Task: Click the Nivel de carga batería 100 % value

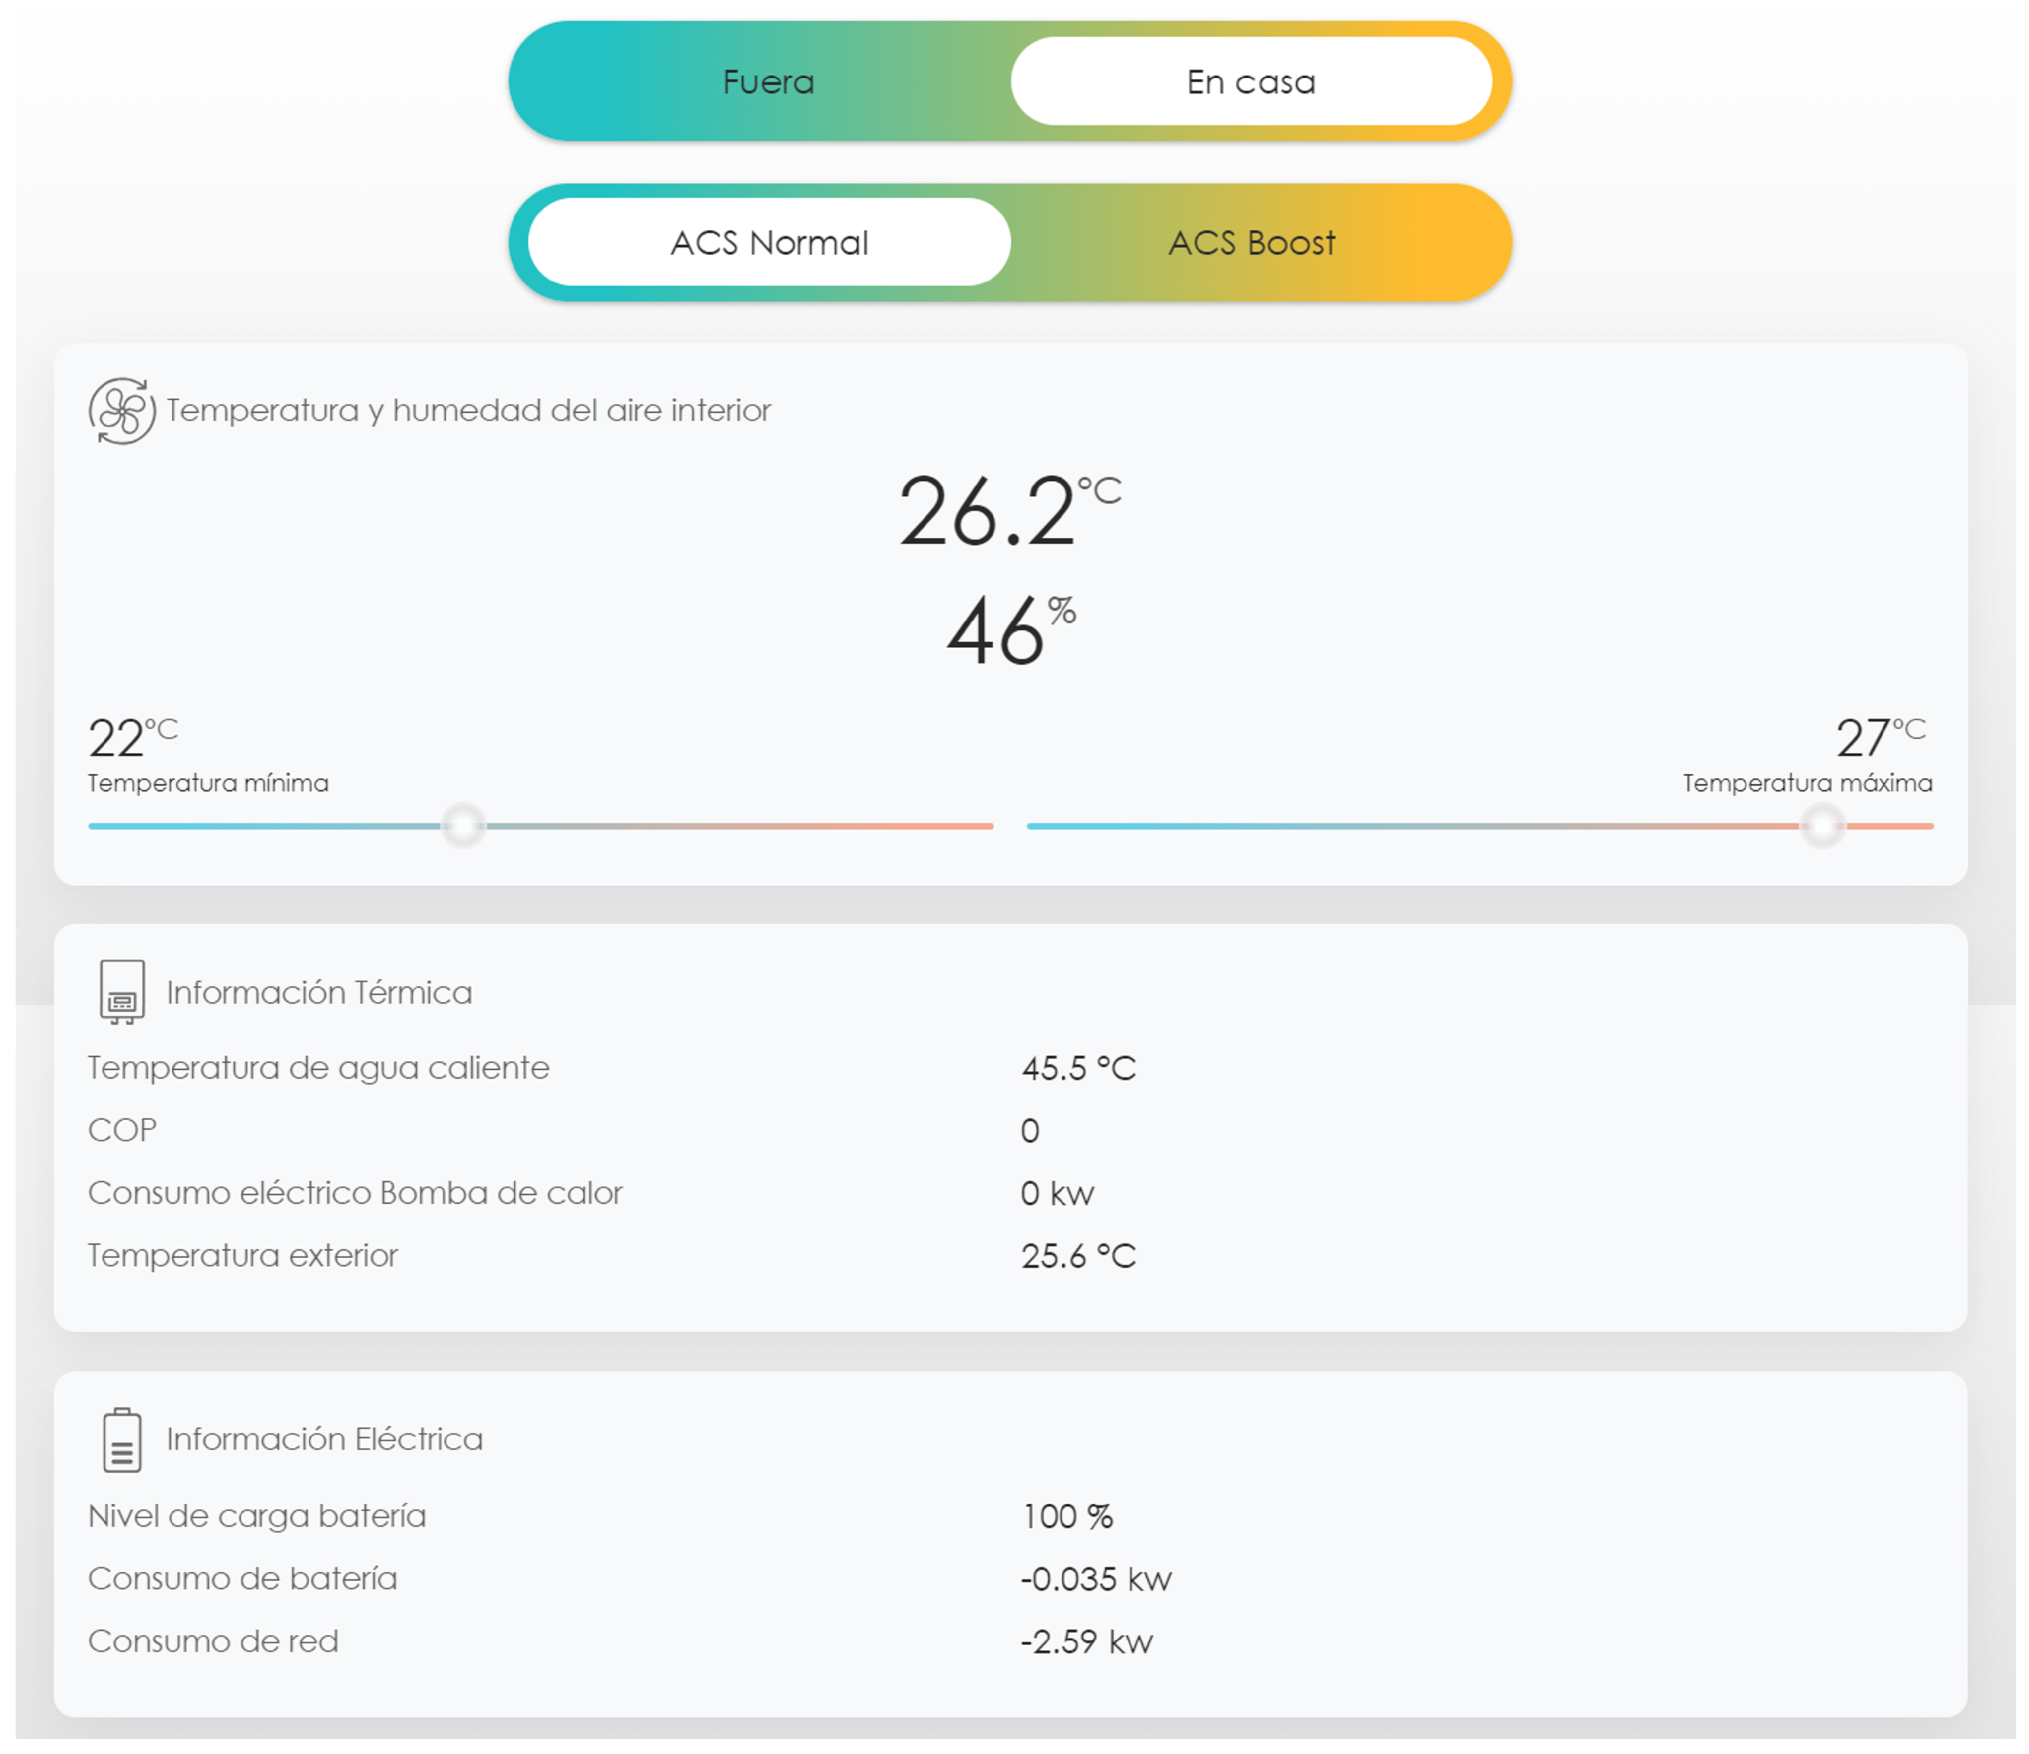Action: tap(1067, 1517)
